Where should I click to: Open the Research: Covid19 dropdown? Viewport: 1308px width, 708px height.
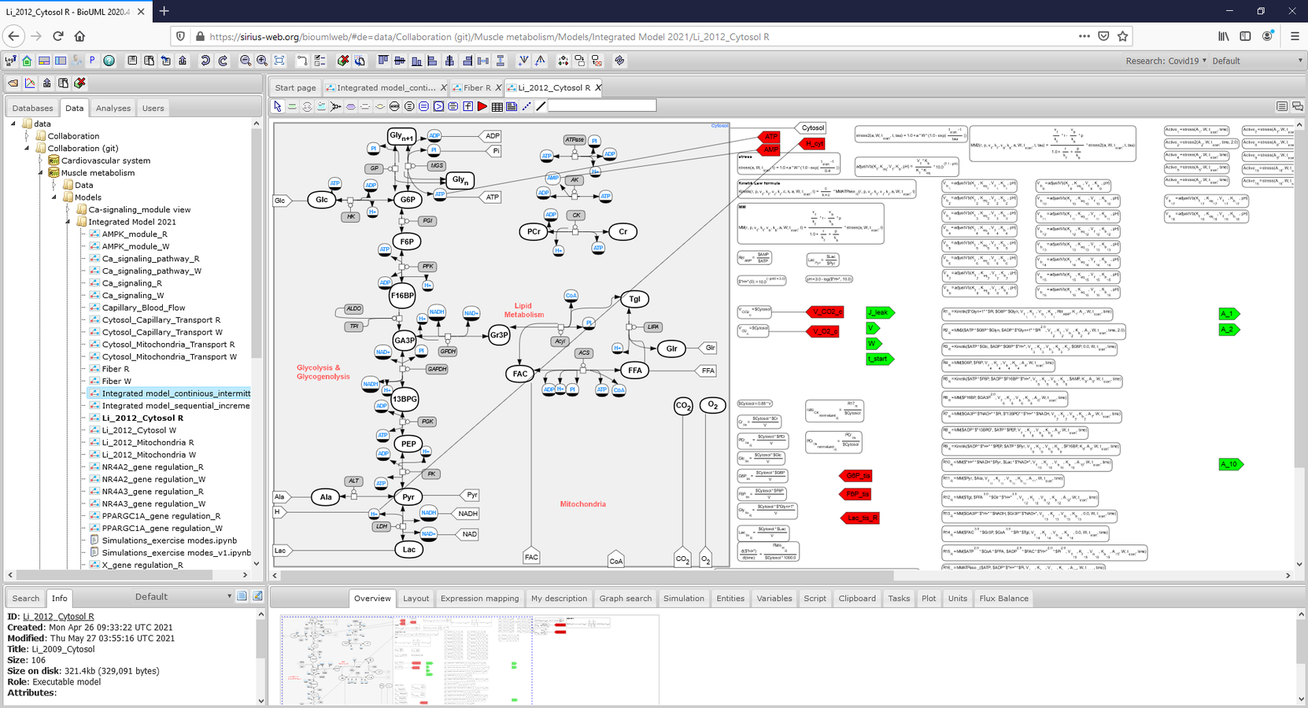coord(1166,61)
